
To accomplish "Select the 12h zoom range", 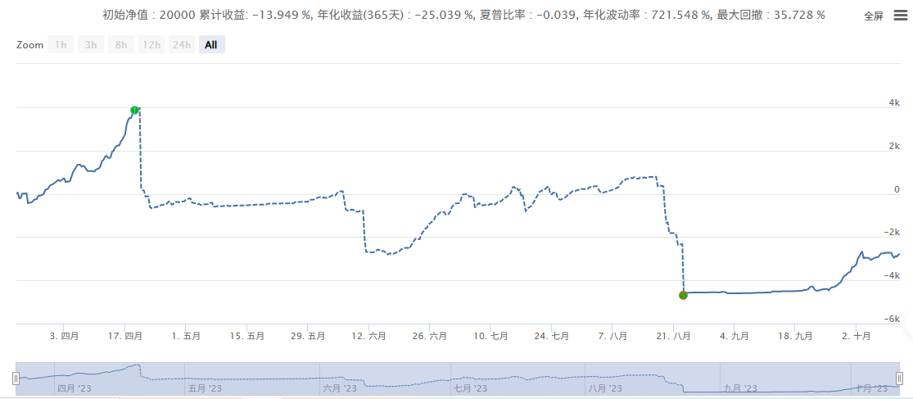I will tap(151, 45).
